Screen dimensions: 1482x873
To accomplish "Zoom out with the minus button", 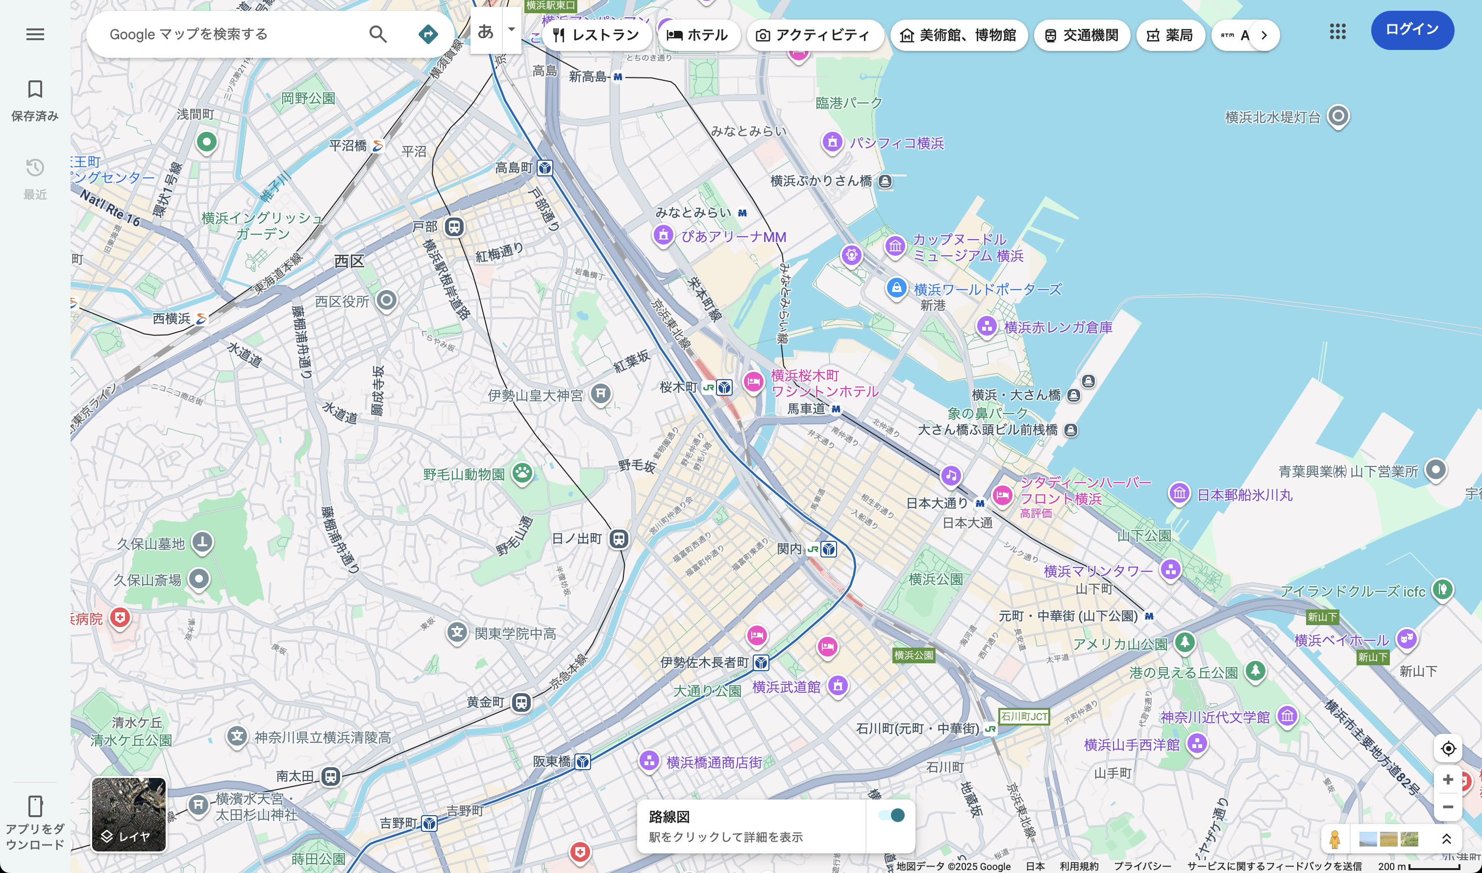I will [x=1447, y=806].
